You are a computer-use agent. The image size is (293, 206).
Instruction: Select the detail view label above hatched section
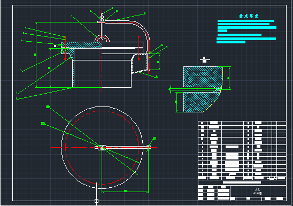pos(205,60)
